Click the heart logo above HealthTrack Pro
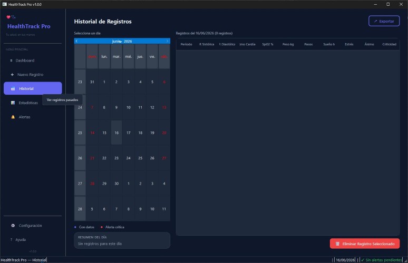Viewport: 408px width, 263px height. tap(8, 17)
